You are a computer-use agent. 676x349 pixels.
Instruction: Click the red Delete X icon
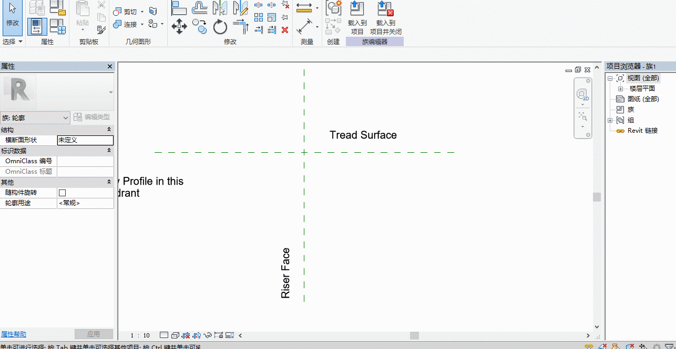[x=285, y=30]
